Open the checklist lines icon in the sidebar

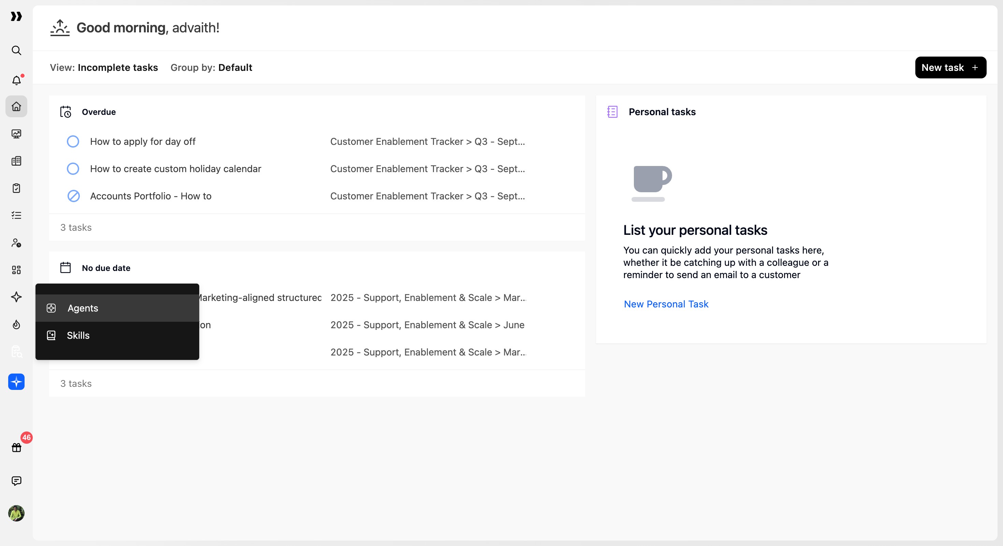pos(16,215)
